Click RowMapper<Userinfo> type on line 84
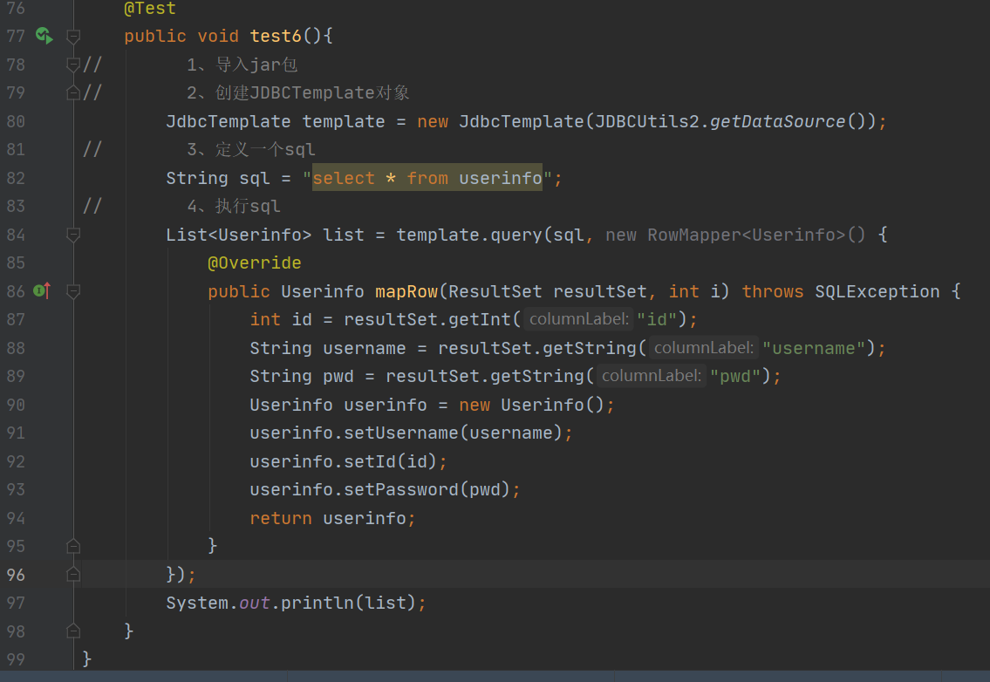The width and height of the screenshot is (990, 682). tap(747, 235)
